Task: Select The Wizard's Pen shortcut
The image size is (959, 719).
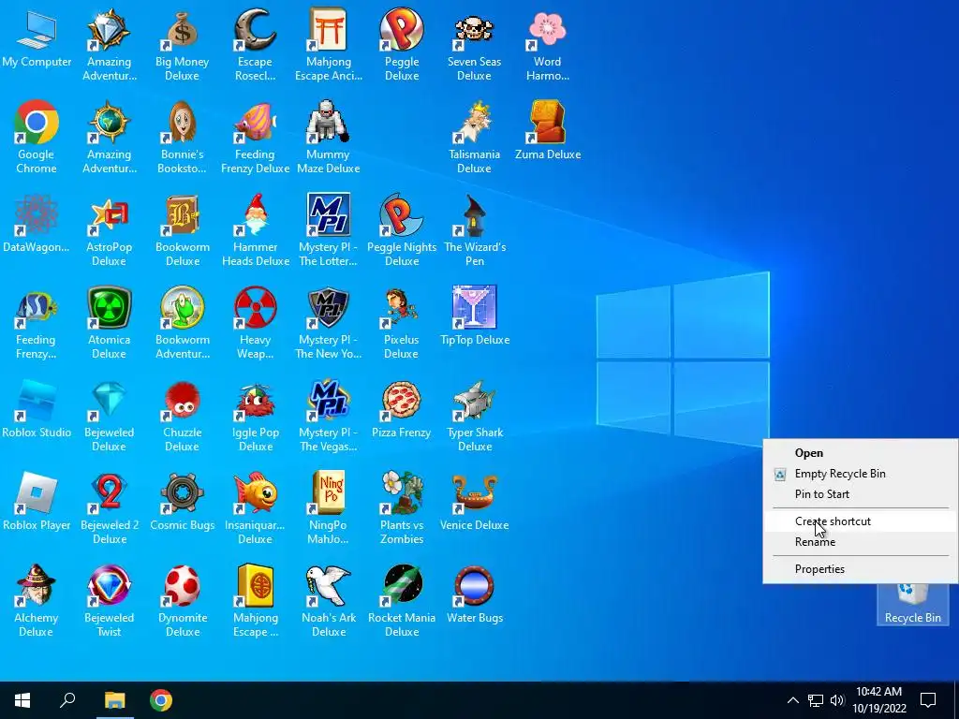Action: point(475,231)
